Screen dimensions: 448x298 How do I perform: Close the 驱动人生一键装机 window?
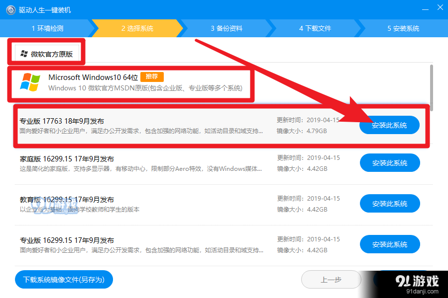click(440, 8)
